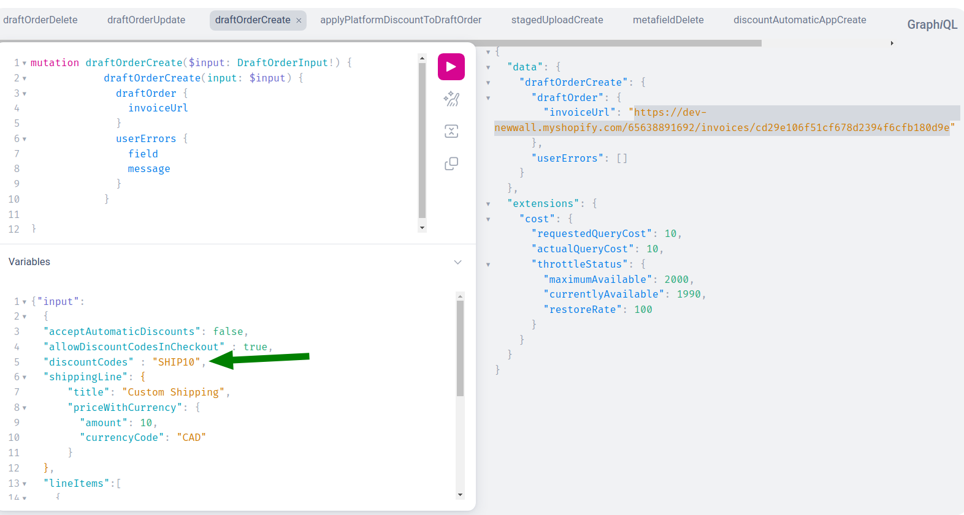Click the prettify query icon
Viewport: 964px width, 515px height.
[x=451, y=99]
